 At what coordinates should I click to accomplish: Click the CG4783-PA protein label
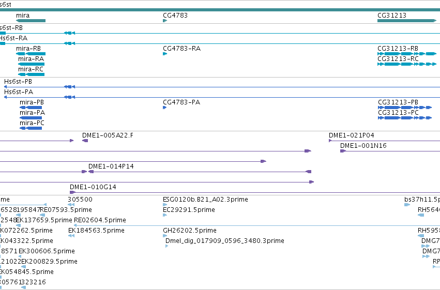(x=181, y=102)
